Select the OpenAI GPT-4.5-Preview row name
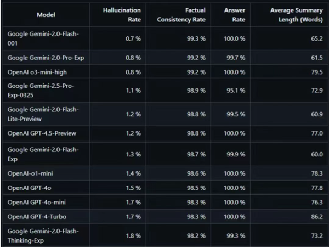Viewport: 329px width, 247px height. [x=42, y=133]
